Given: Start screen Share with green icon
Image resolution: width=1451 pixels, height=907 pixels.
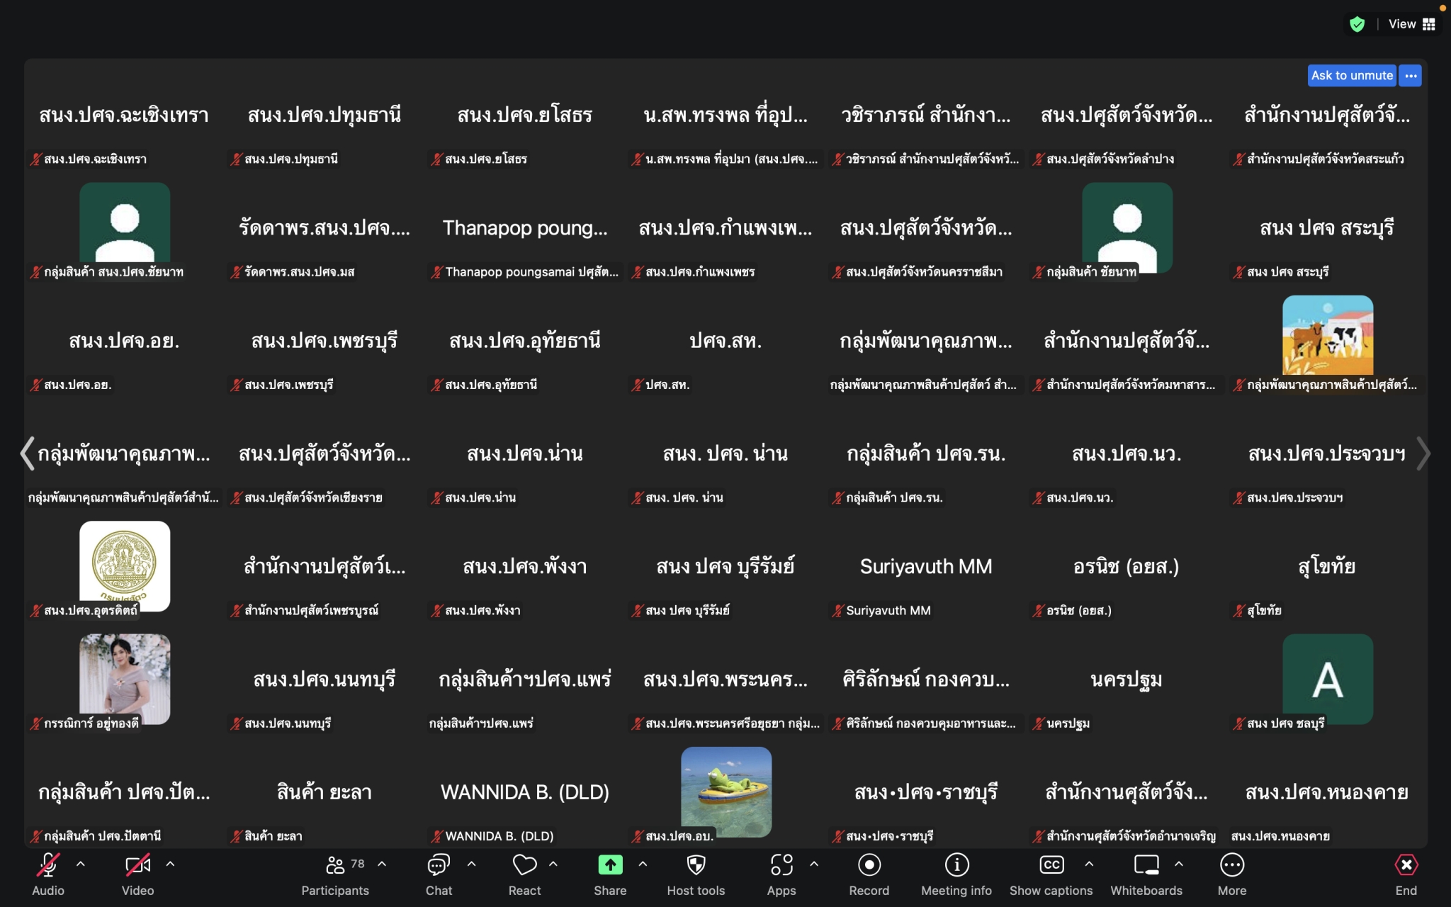Looking at the screenshot, I should (610, 865).
